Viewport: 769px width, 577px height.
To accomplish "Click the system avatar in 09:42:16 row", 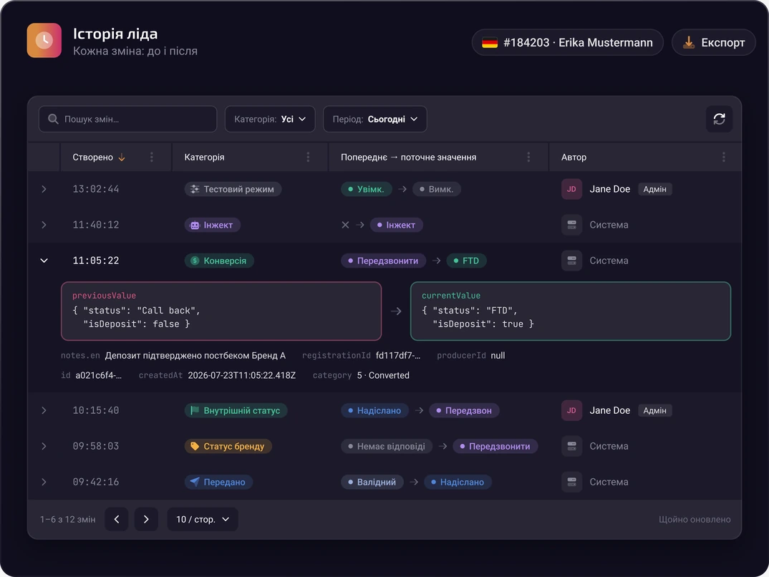I will point(571,482).
